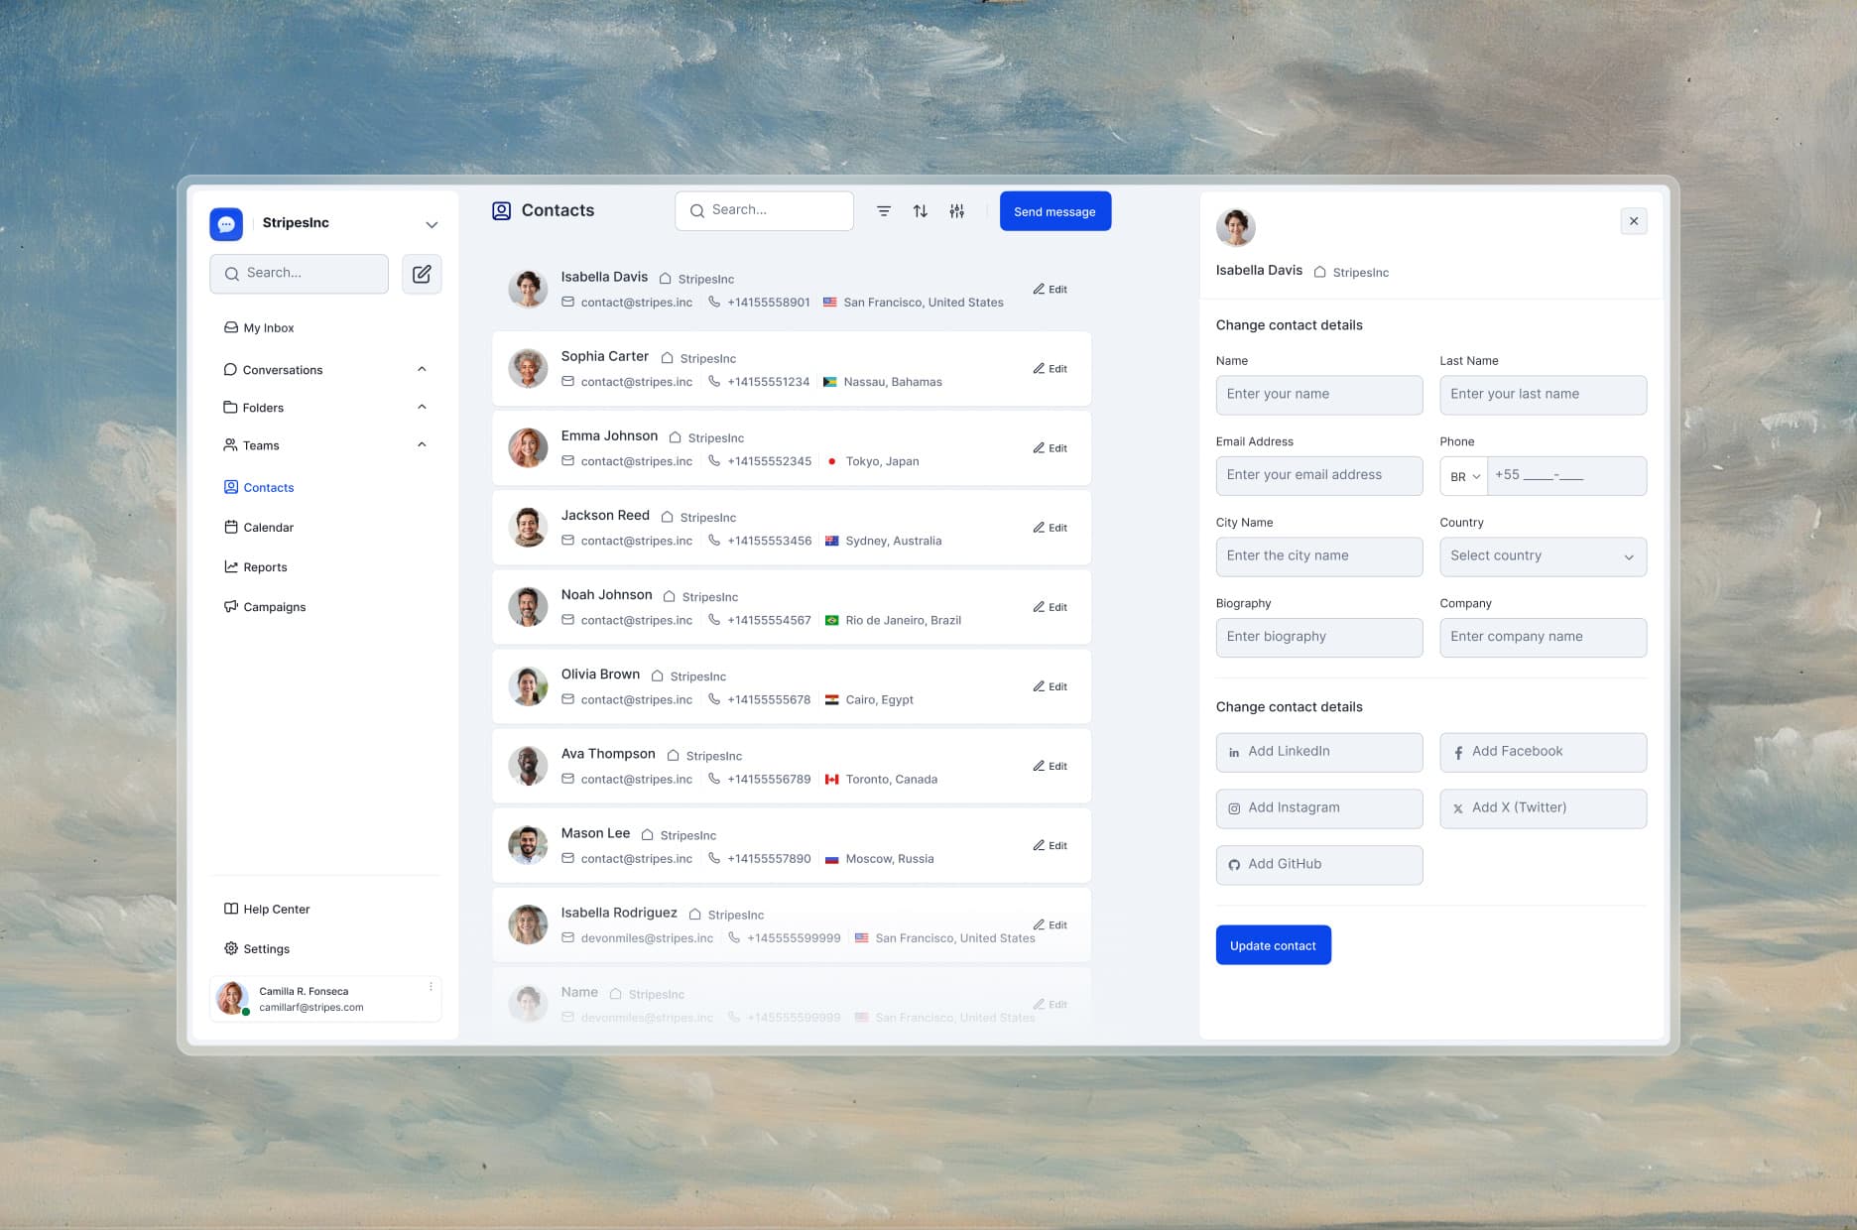
Task: Collapse the Teams section chevron
Action: pos(422,444)
